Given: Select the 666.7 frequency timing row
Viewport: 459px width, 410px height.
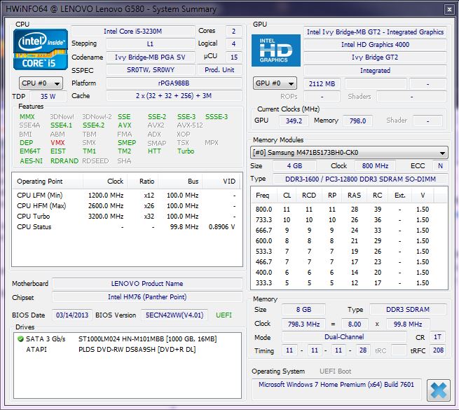Looking at the screenshot, I should 349,231.
